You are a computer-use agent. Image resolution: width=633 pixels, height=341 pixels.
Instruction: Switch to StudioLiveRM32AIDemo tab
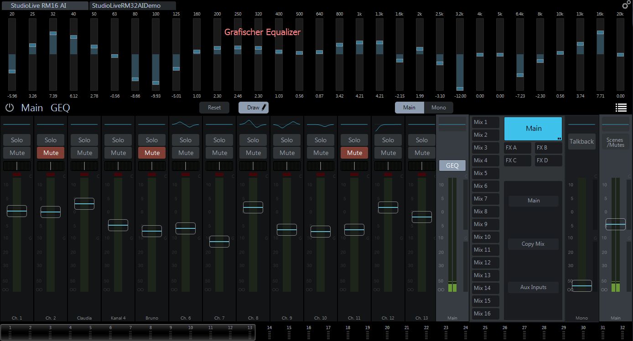pyautogui.click(x=133, y=5)
